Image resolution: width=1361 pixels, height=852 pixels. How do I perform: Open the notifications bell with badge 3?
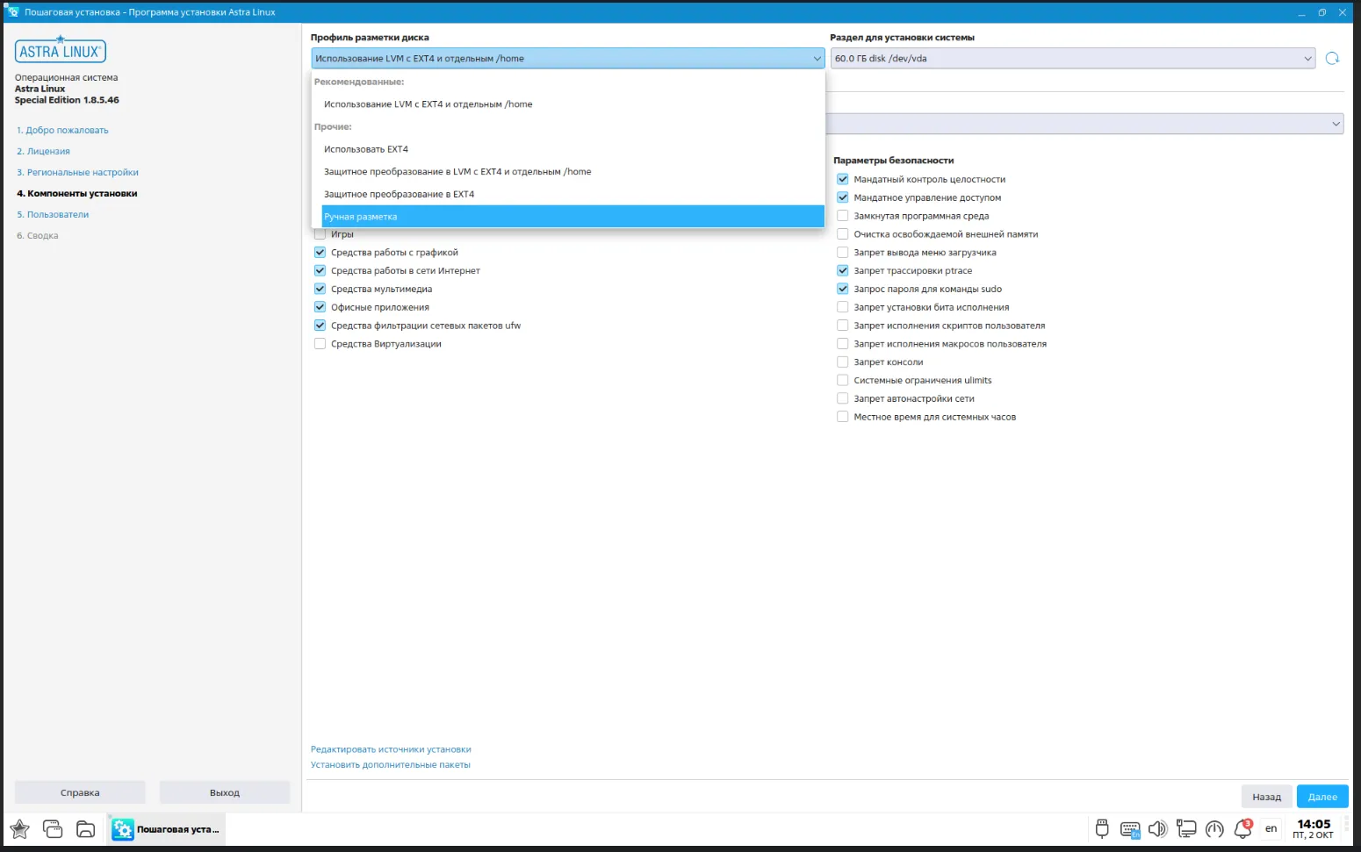coord(1243,828)
